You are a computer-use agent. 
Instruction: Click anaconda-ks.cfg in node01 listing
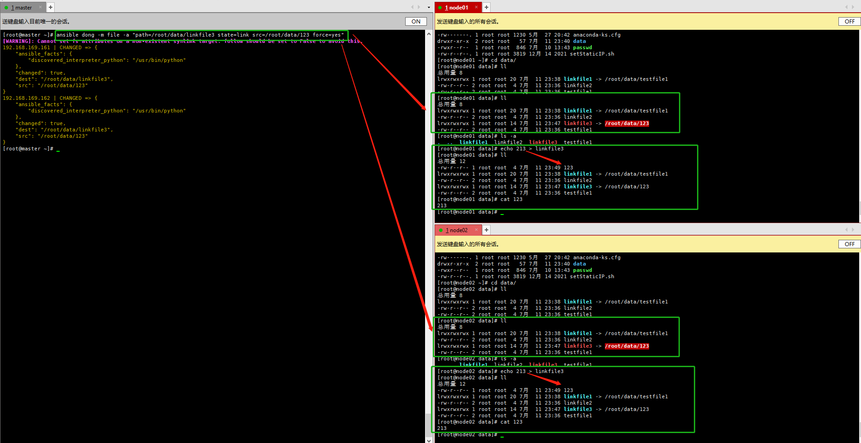[x=597, y=35]
